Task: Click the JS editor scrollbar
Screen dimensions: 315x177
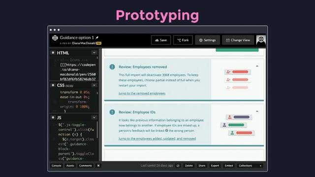Action: pos(97,129)
